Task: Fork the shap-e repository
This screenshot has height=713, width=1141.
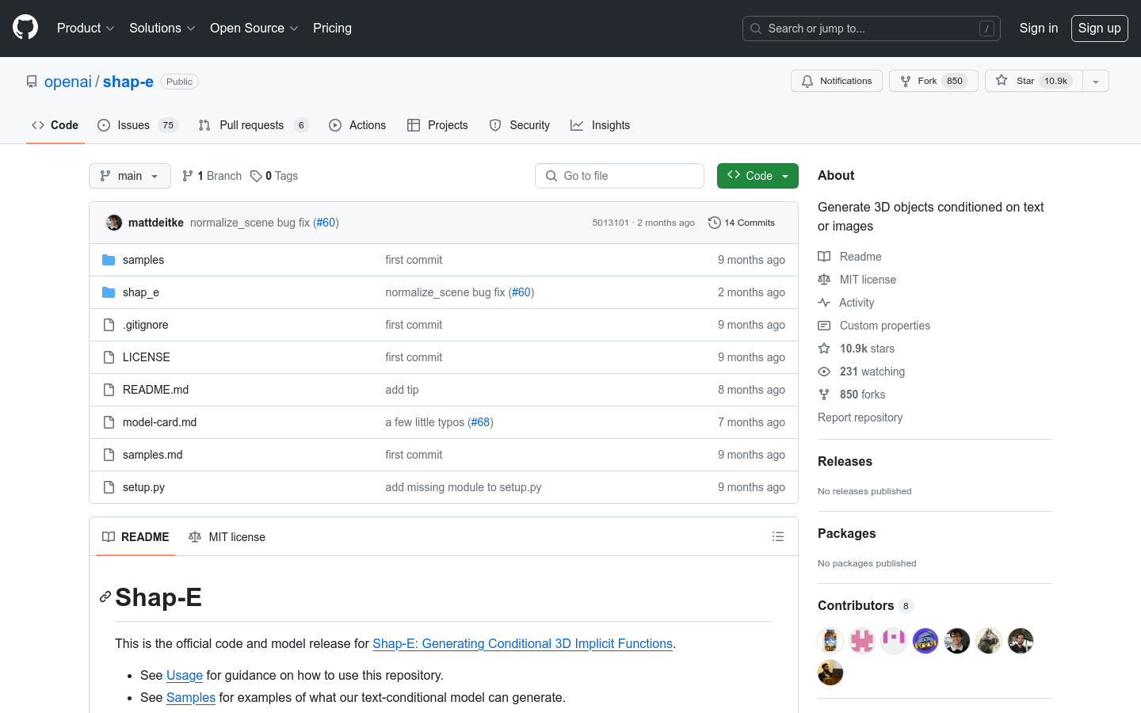Action: [x=933, y=81]
